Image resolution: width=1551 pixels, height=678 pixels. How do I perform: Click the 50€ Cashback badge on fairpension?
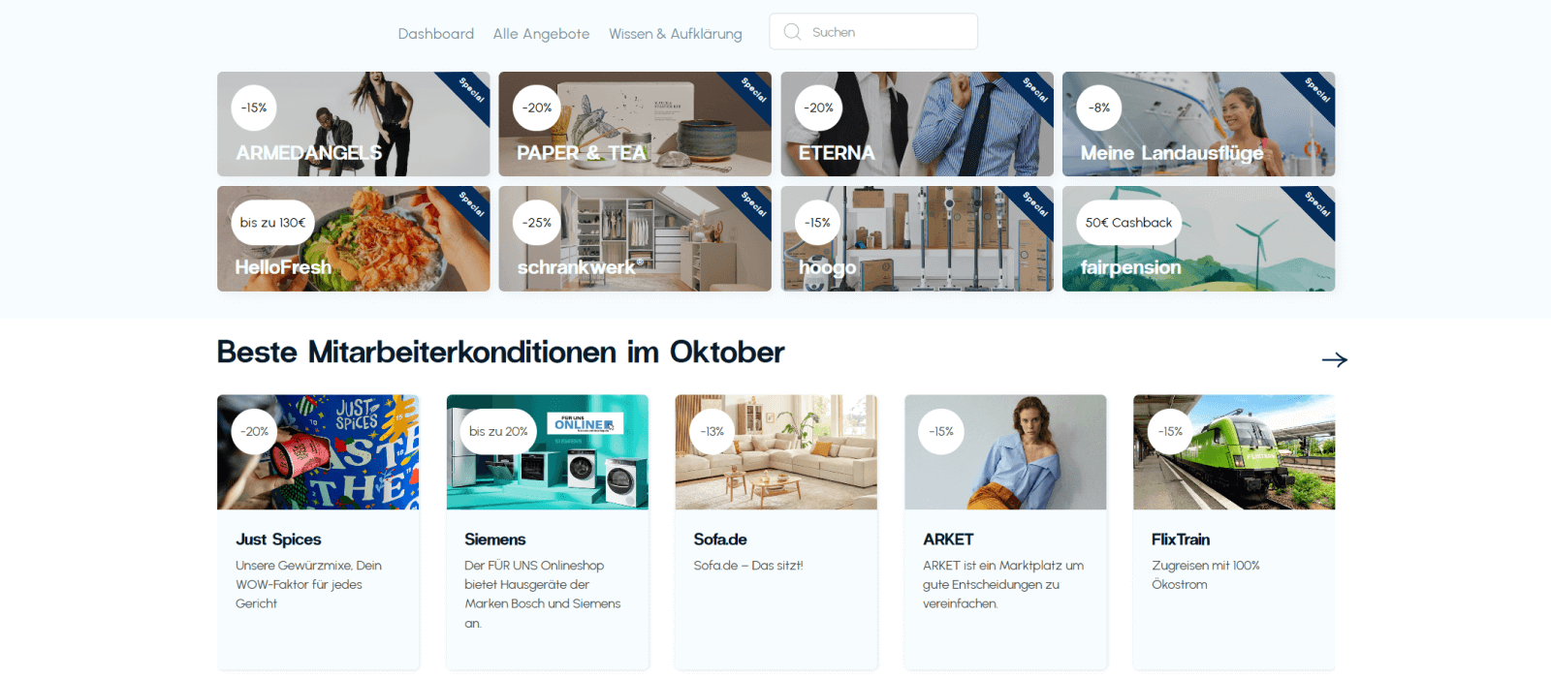(x=1128, y=223)
